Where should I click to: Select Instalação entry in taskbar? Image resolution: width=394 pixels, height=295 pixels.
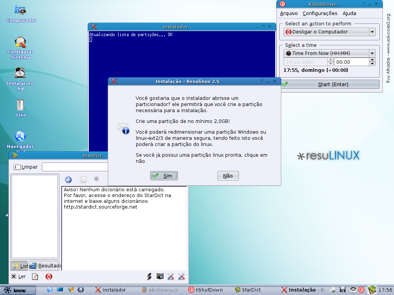303,290
